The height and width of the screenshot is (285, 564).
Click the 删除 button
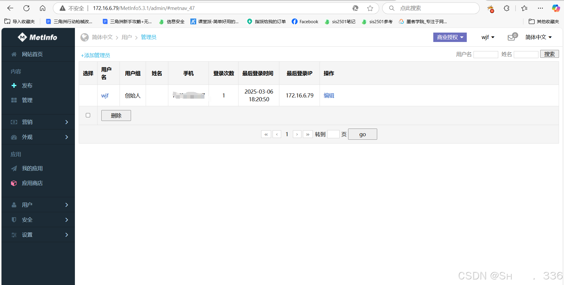point(116,116)
